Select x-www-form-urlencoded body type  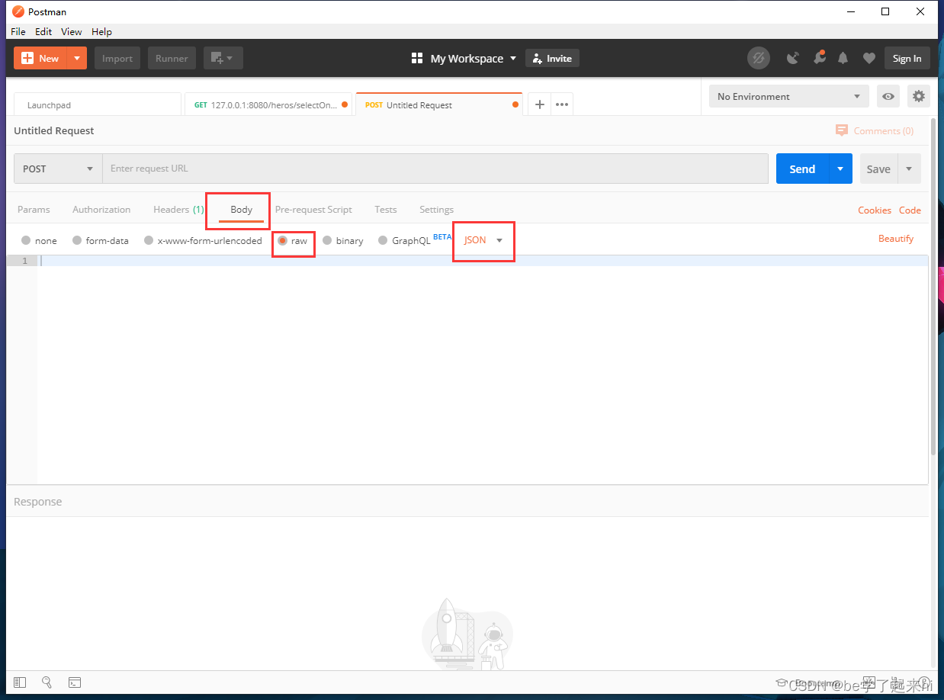tap(149, 240)
